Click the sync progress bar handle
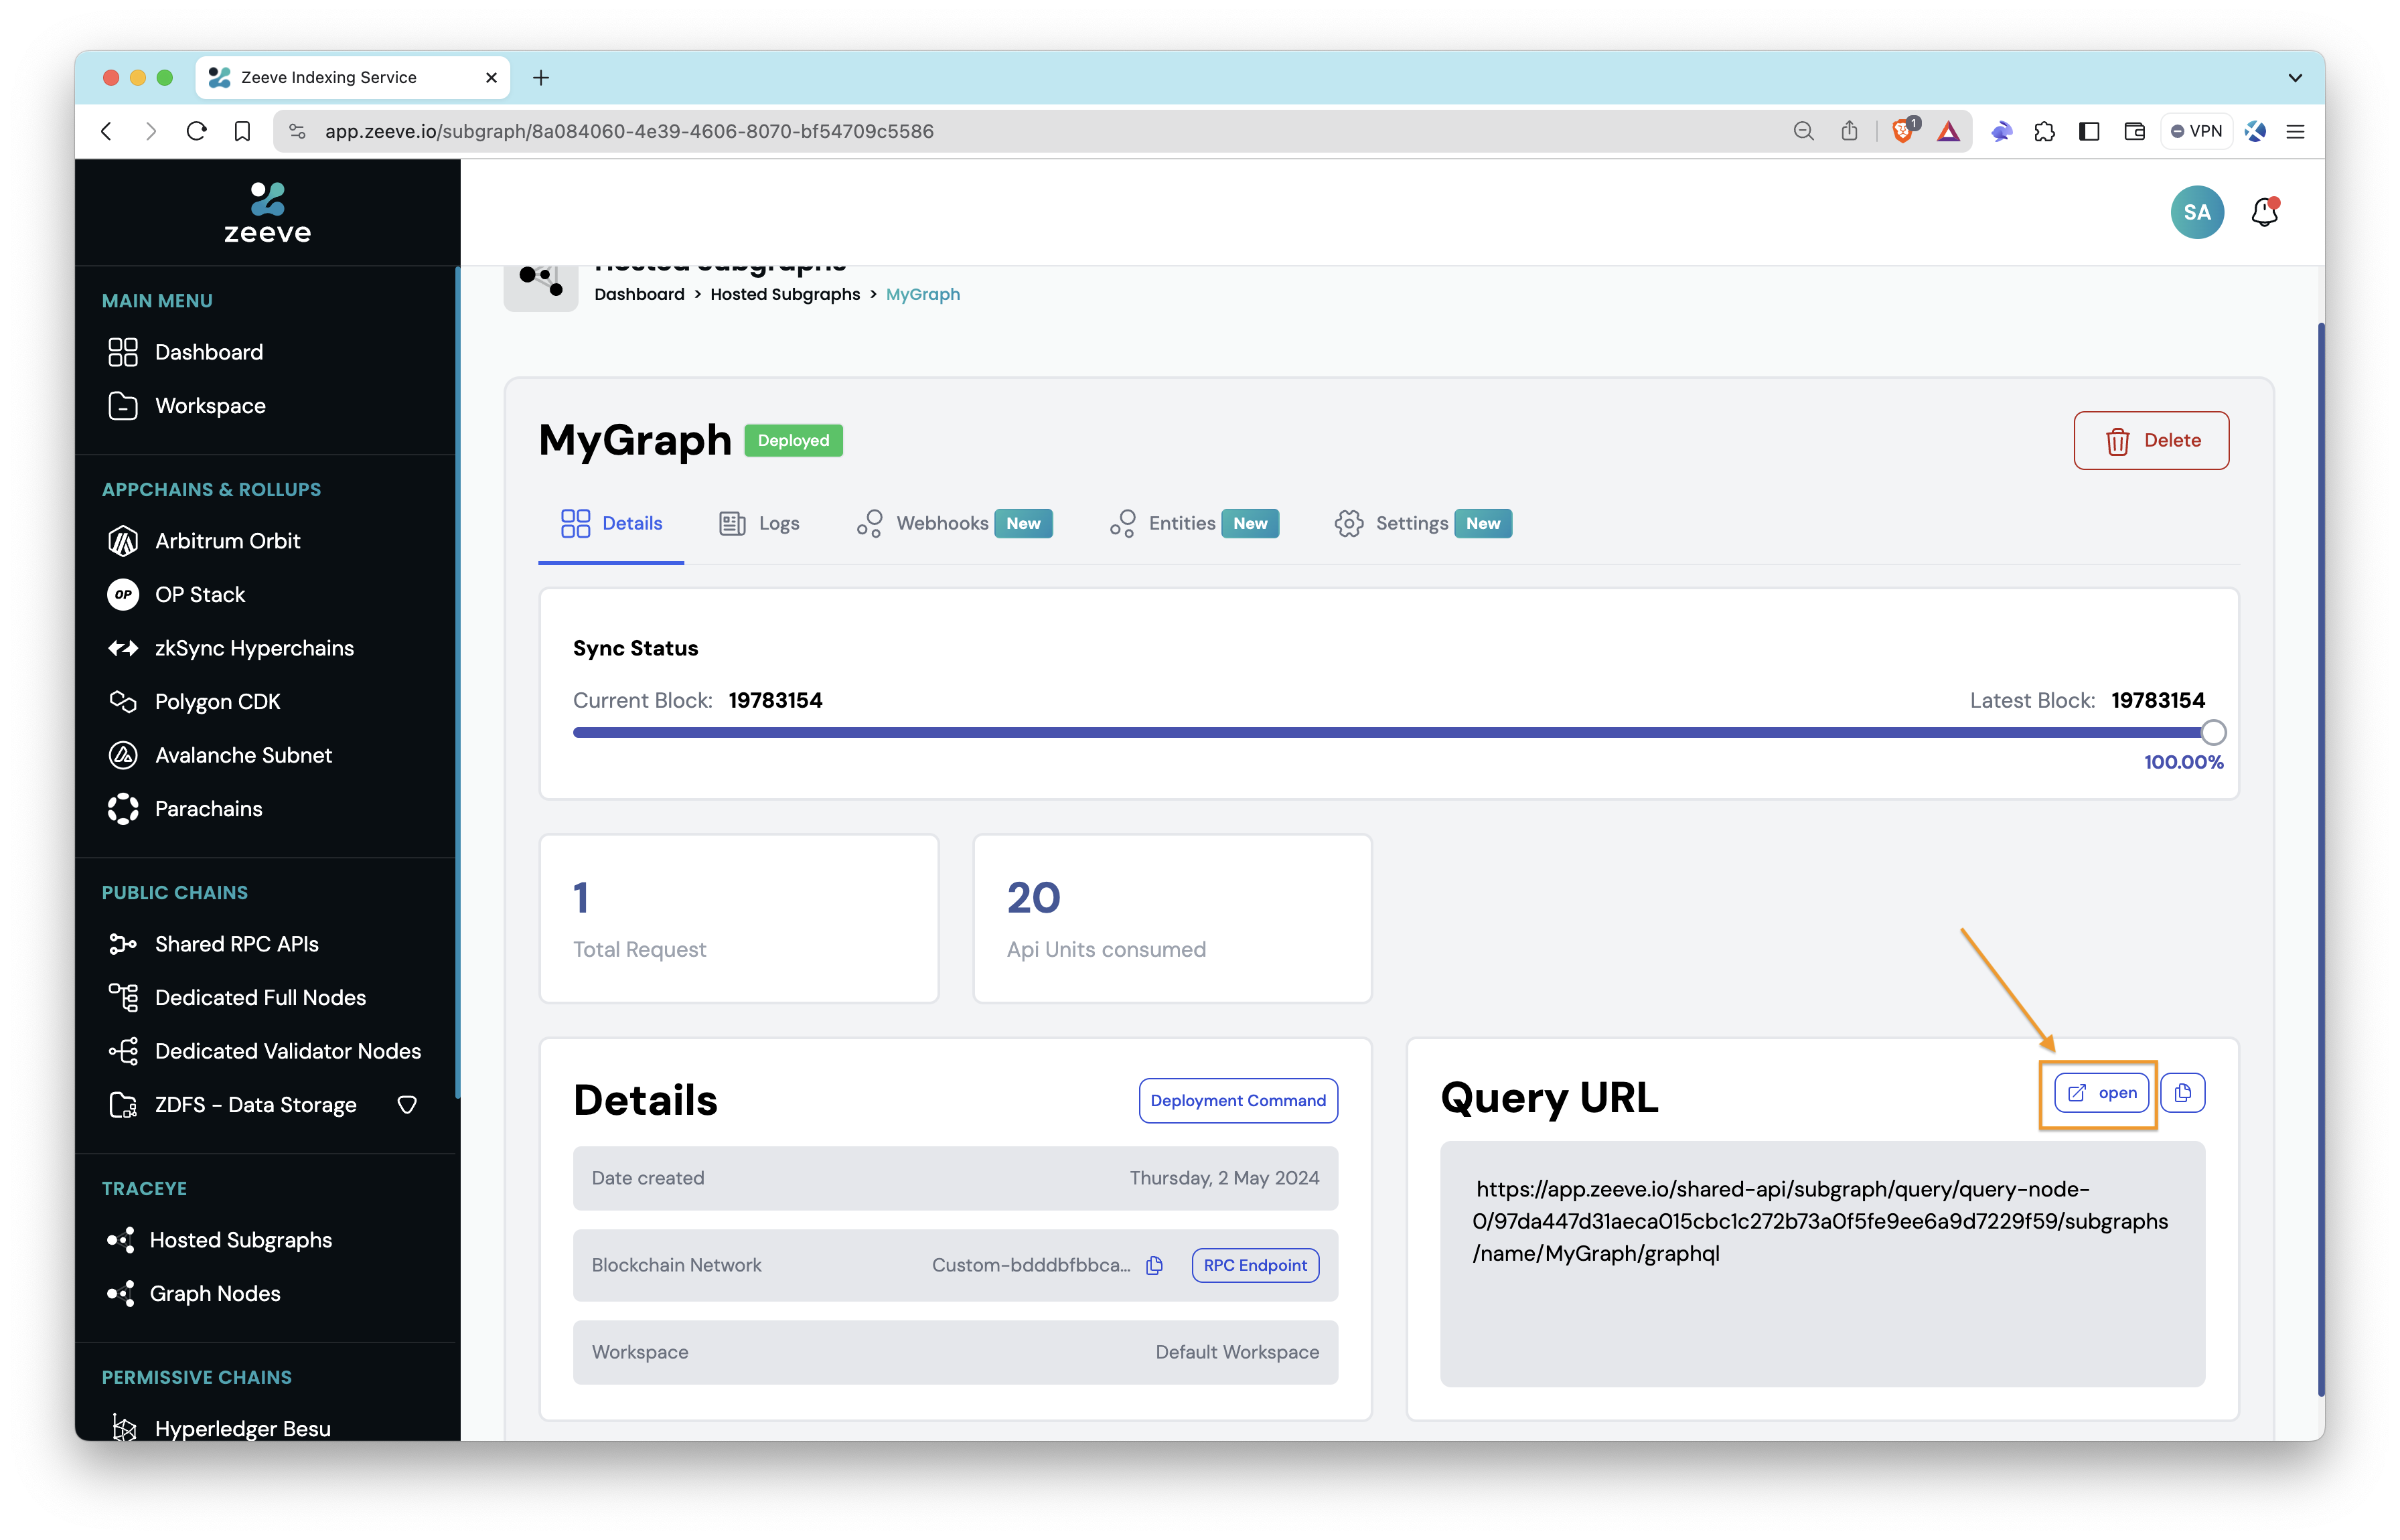The height and width of the screenshot is (1540, 2400). [x=2213, y=733]
